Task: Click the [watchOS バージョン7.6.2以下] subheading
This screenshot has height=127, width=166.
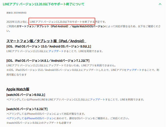Action: point(27,109)
